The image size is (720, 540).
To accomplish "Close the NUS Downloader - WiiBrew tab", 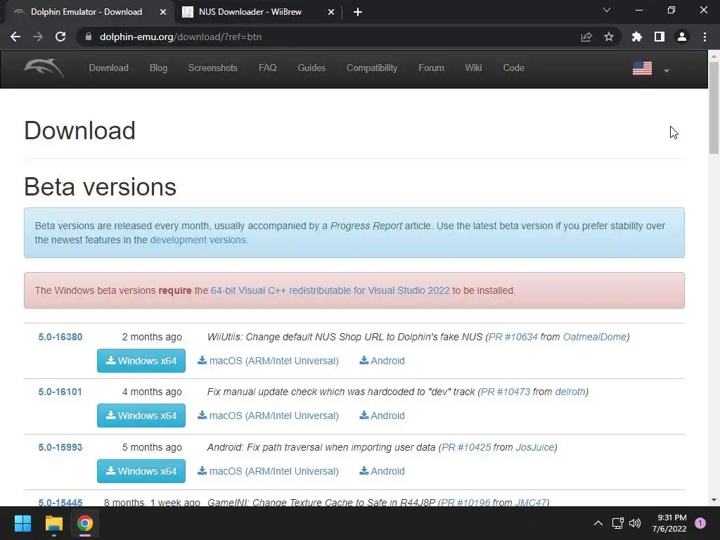I will 331,13.
